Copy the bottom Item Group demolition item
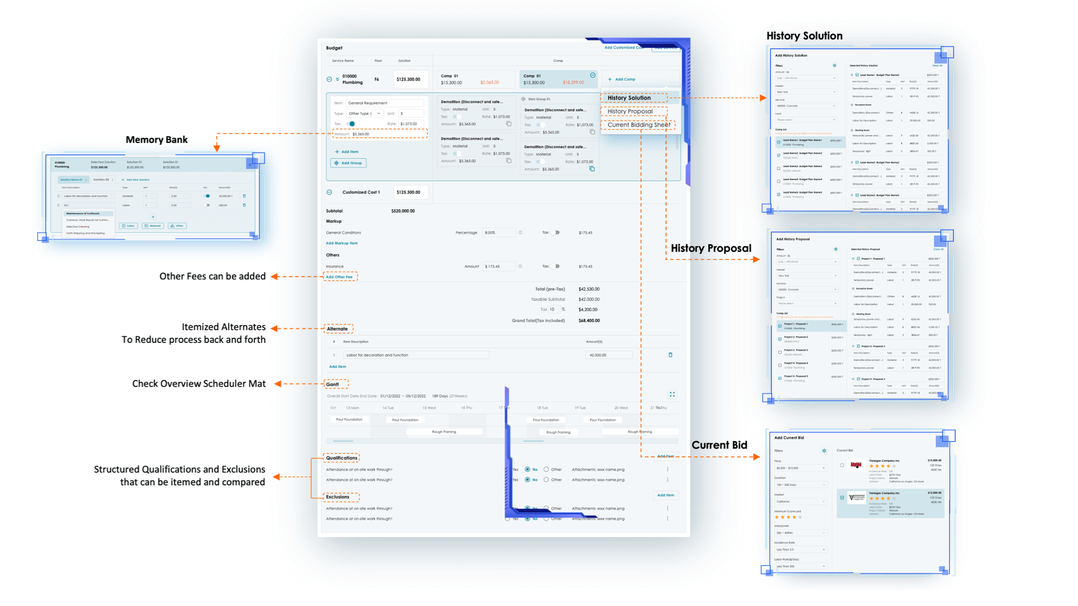1078x606 pixels. tap(592, 169)
